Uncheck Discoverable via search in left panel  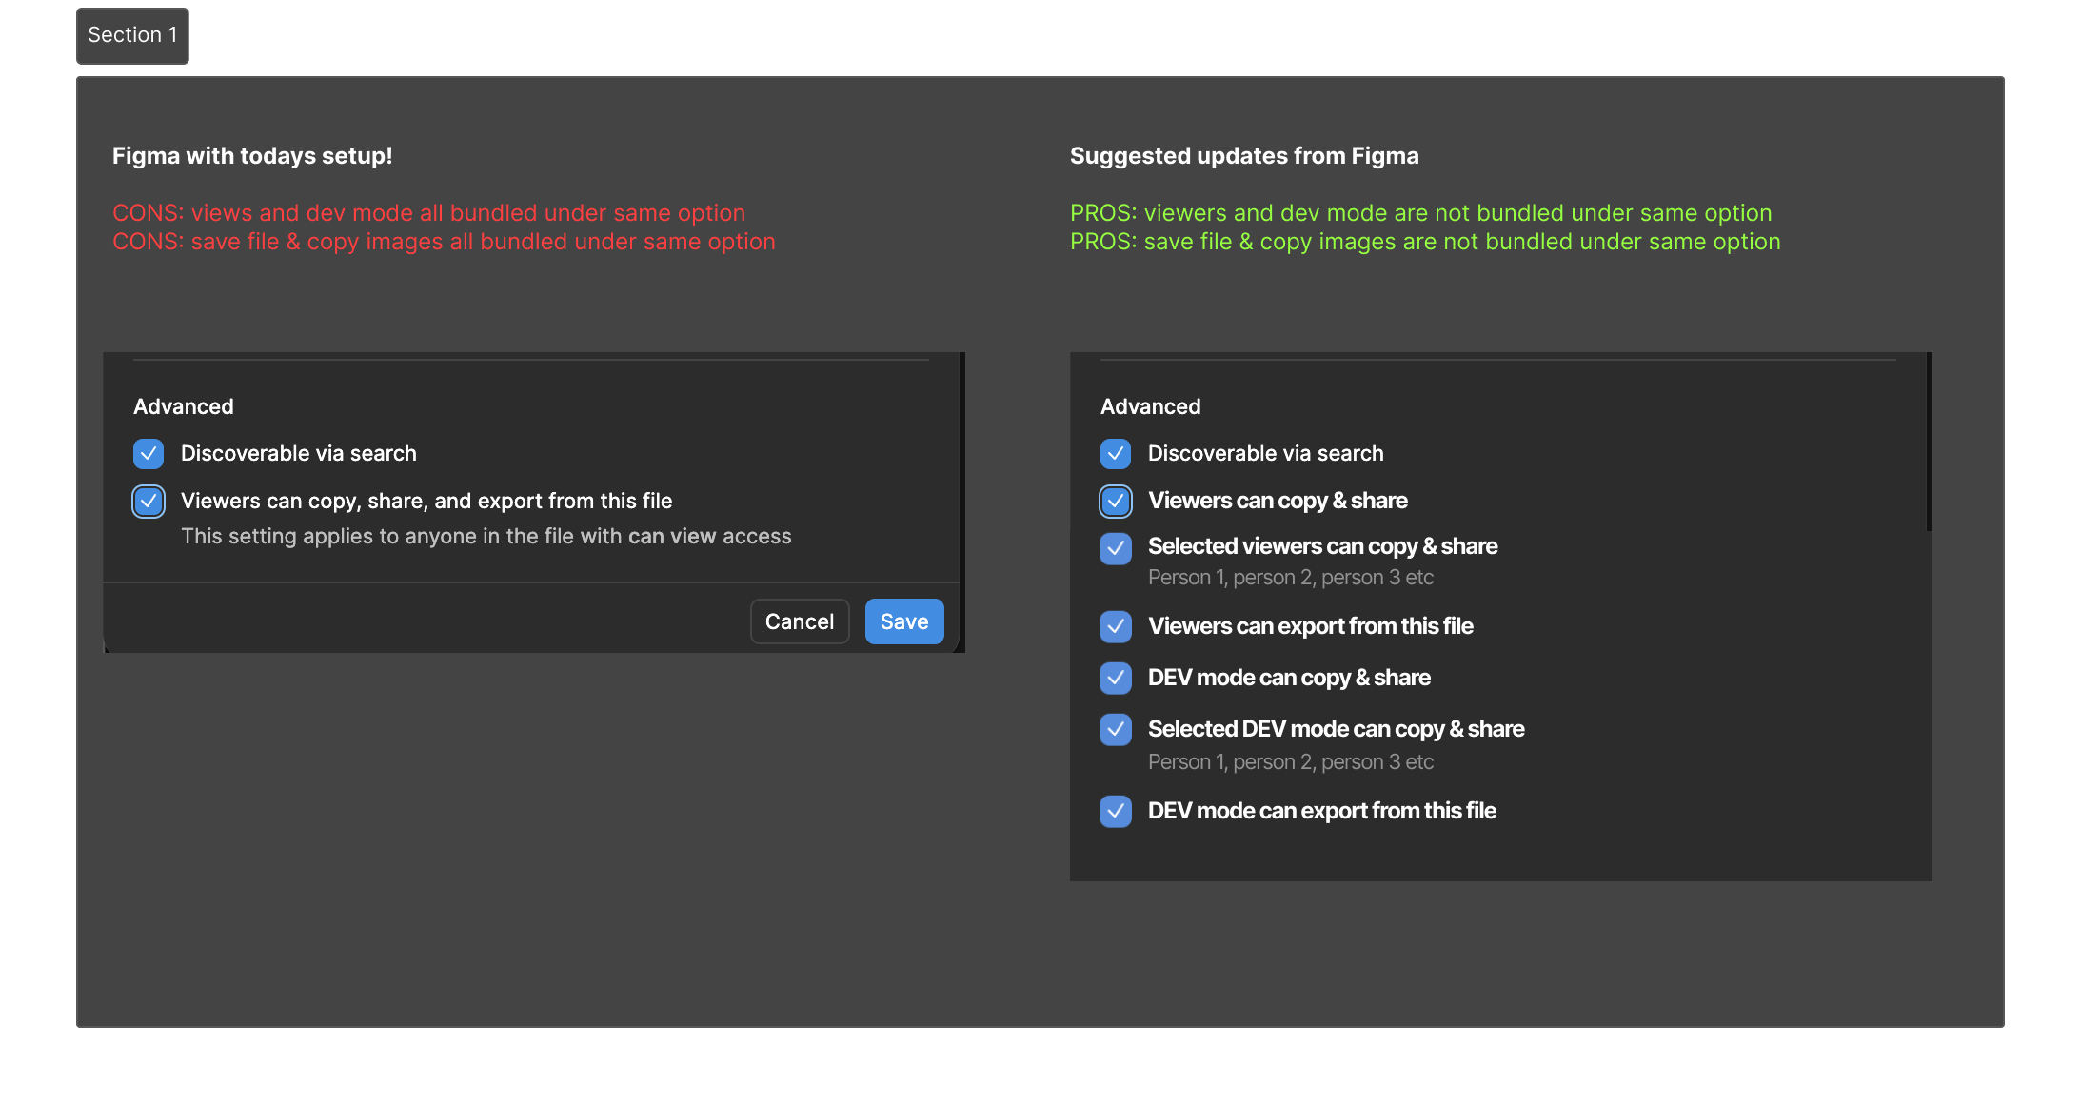(149, 454)
